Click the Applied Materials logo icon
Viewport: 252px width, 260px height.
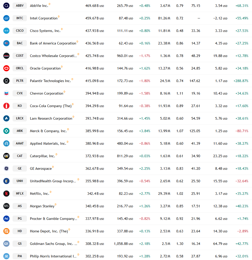pyautogui.click(x=6, y=143)
